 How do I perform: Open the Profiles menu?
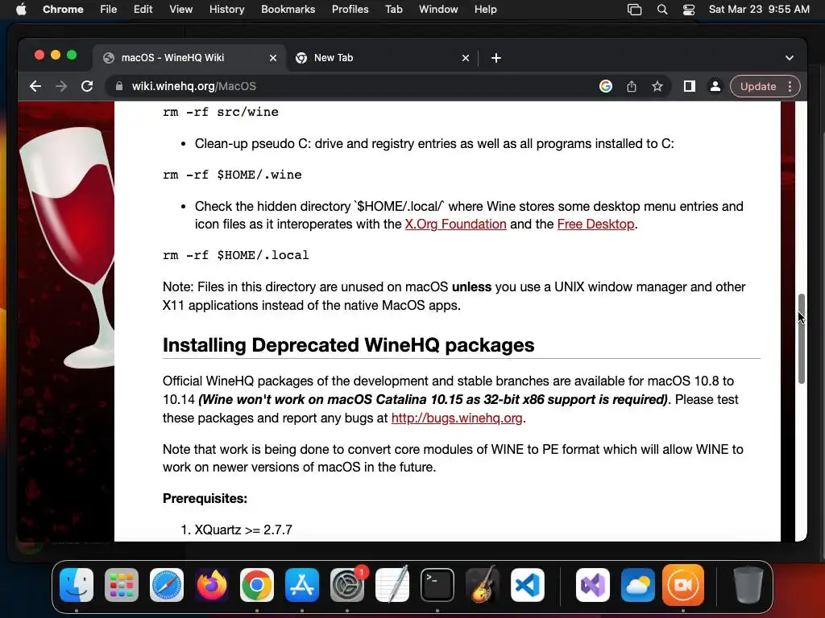pos(350,10)
